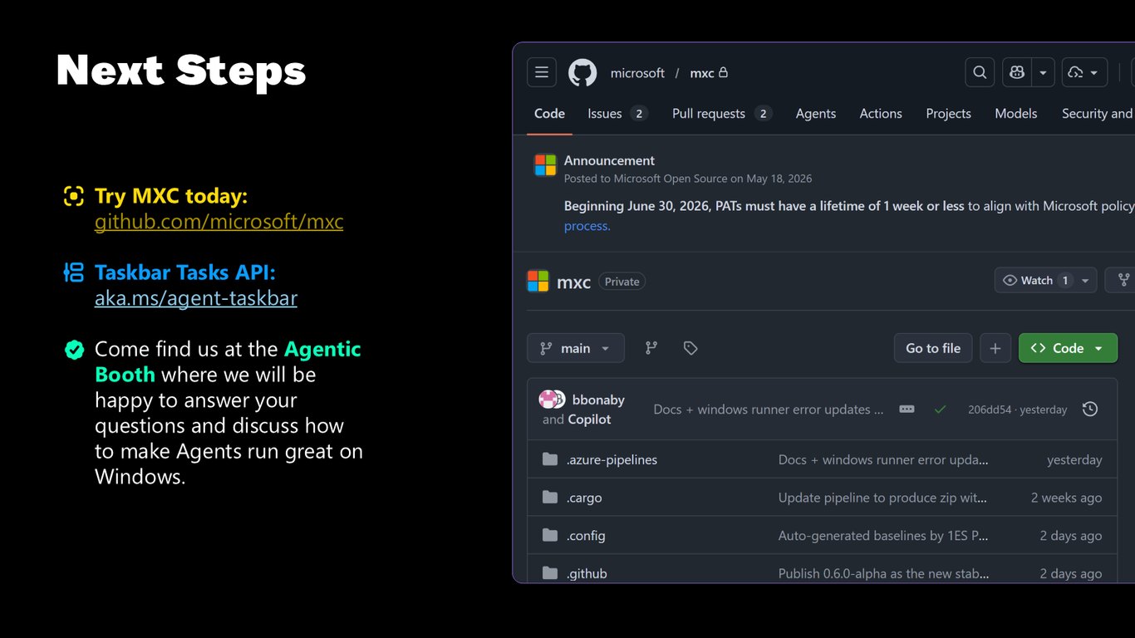Click '2 weeks ago' in .cargo row
Screen dimensions: 1135x638
[x=1067, y=498]
